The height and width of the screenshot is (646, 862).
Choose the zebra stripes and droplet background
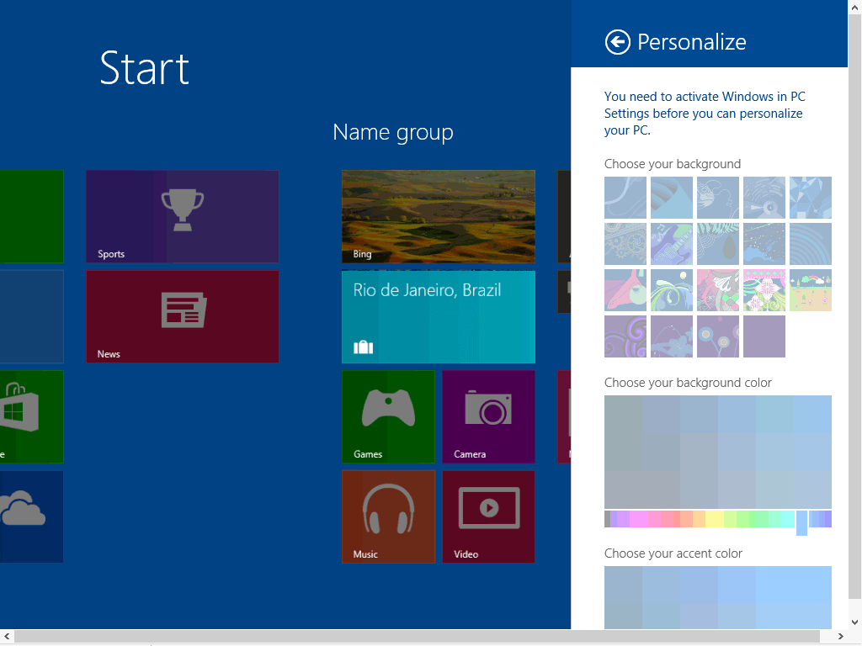point(717,244)
